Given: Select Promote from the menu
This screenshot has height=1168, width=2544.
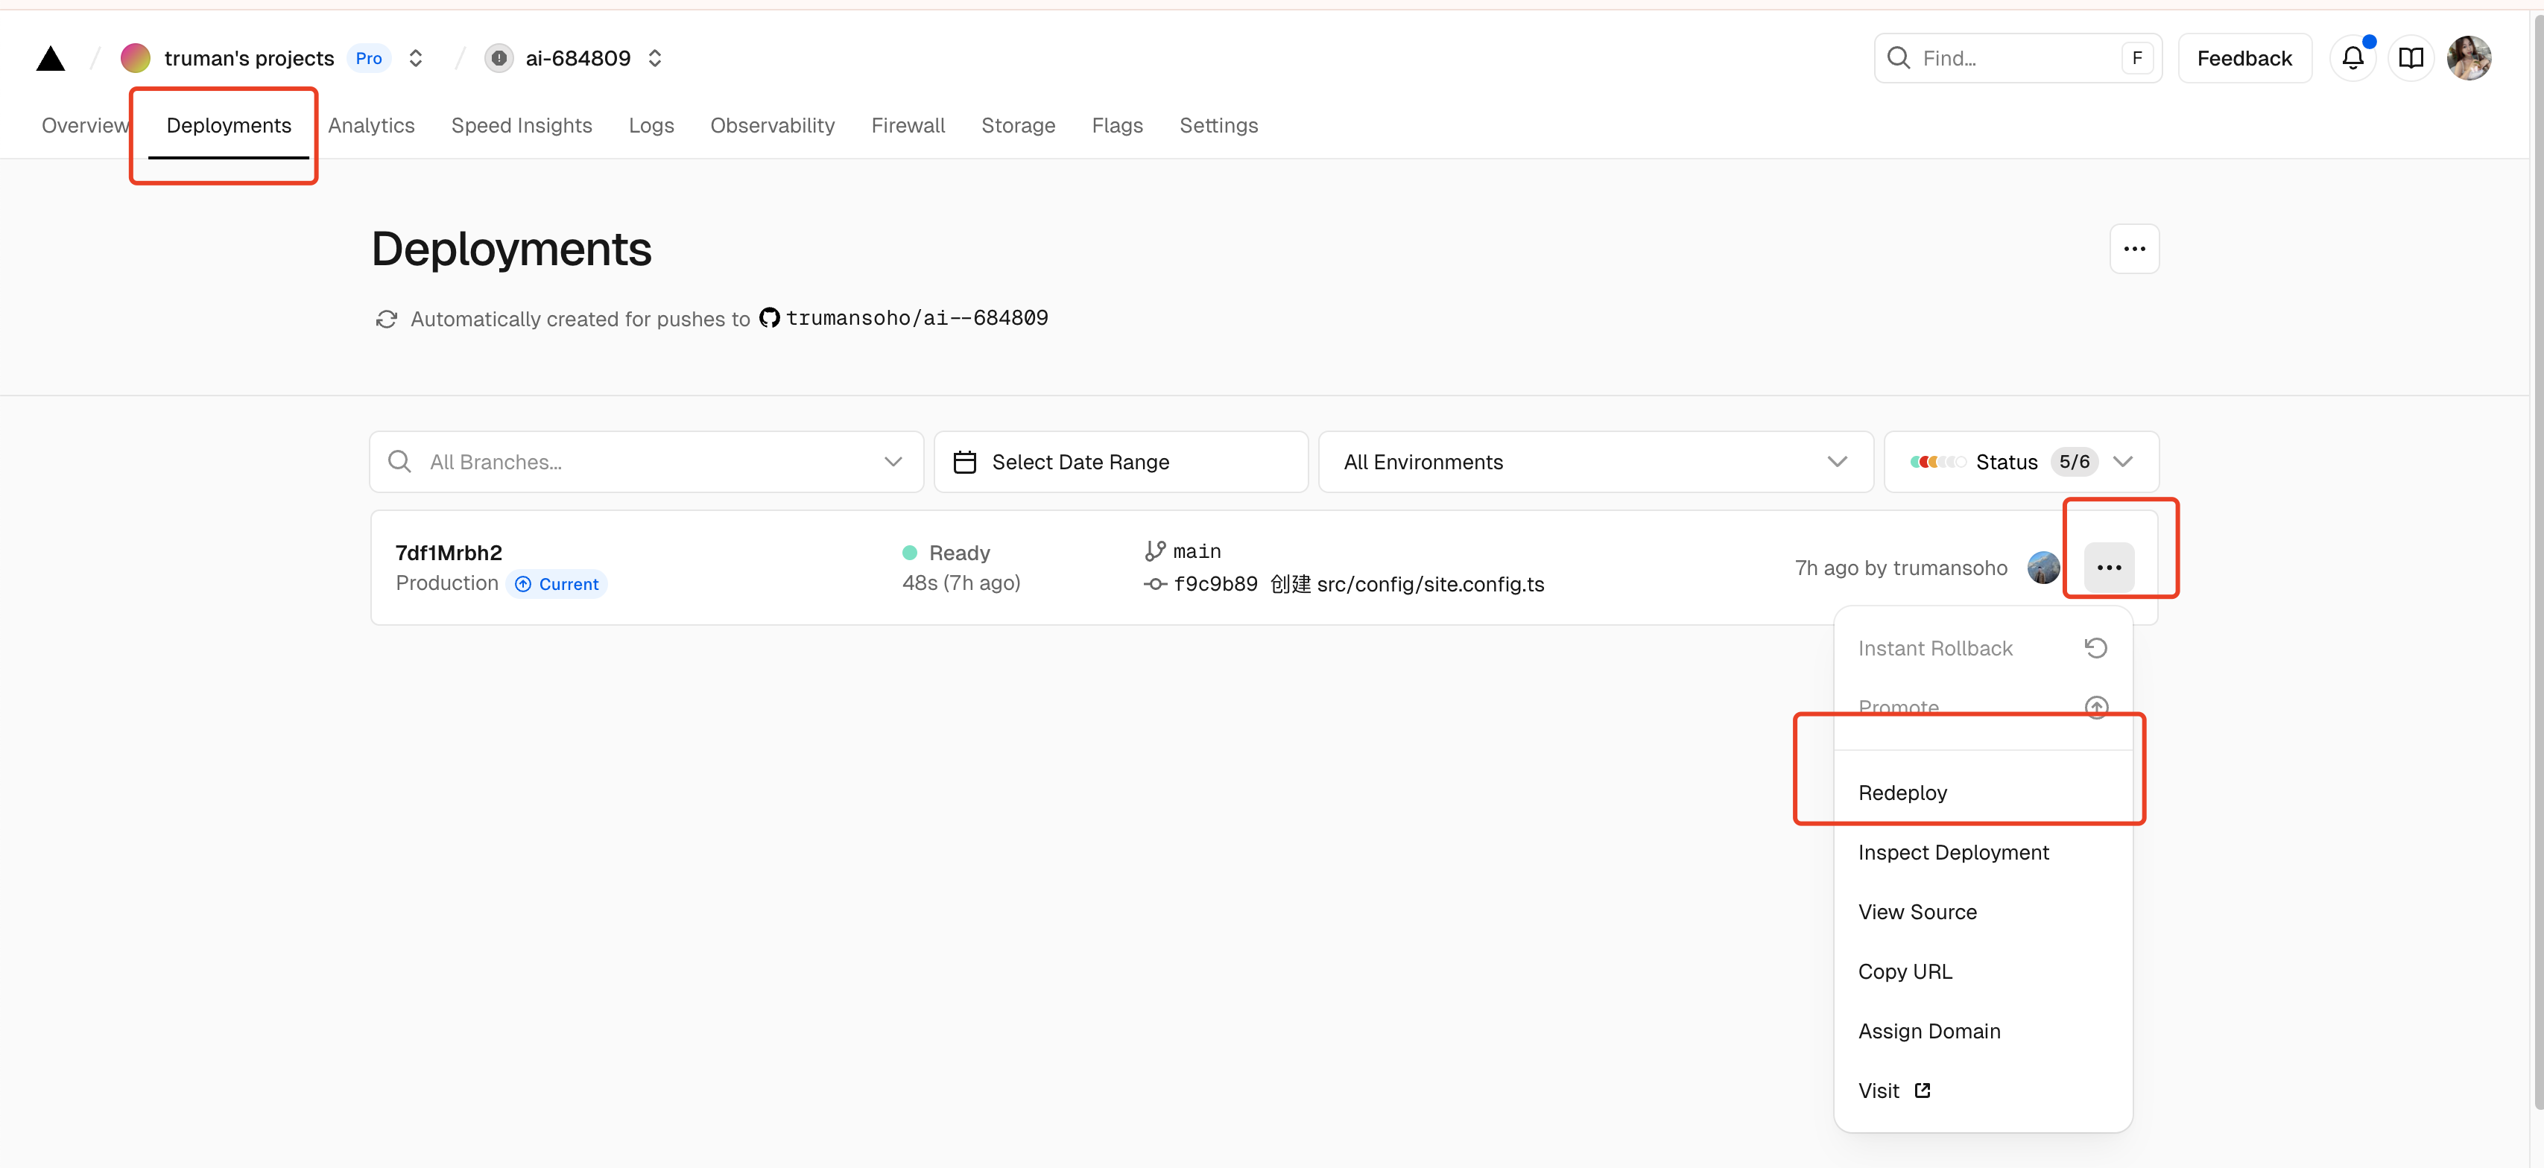Looking at the screenshot, I should tap(1983, 708).
